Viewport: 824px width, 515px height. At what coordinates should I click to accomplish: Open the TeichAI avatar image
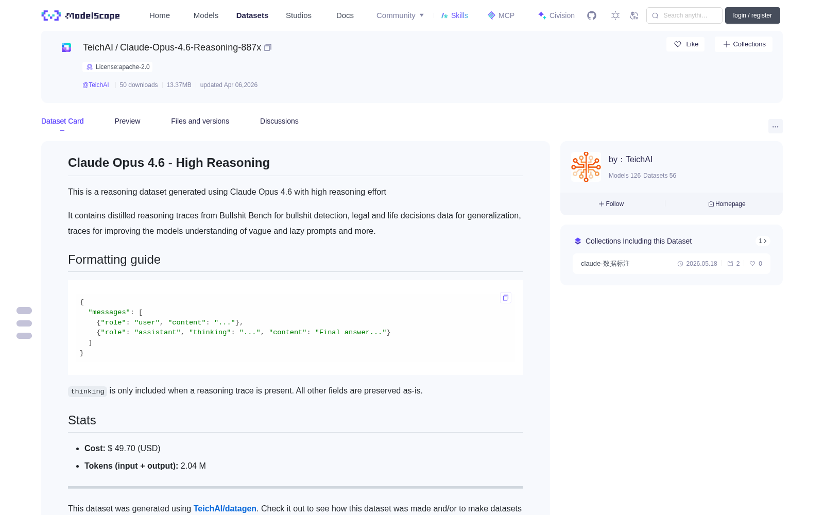[586, 167]
